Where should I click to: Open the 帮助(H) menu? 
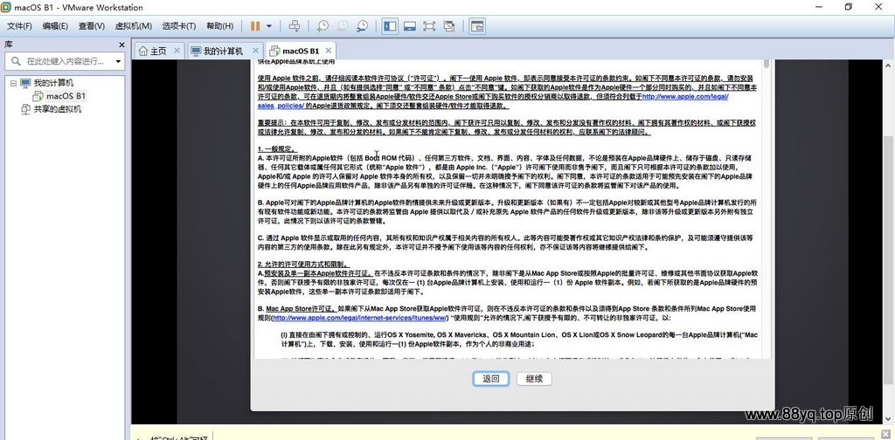coord(219,26)
